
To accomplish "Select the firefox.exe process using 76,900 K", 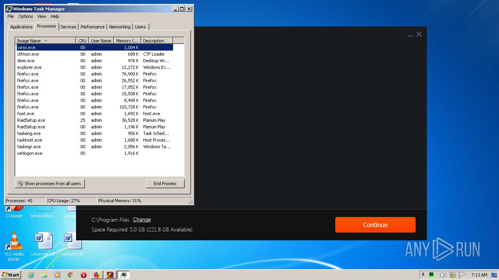I will tap(94, 74).
